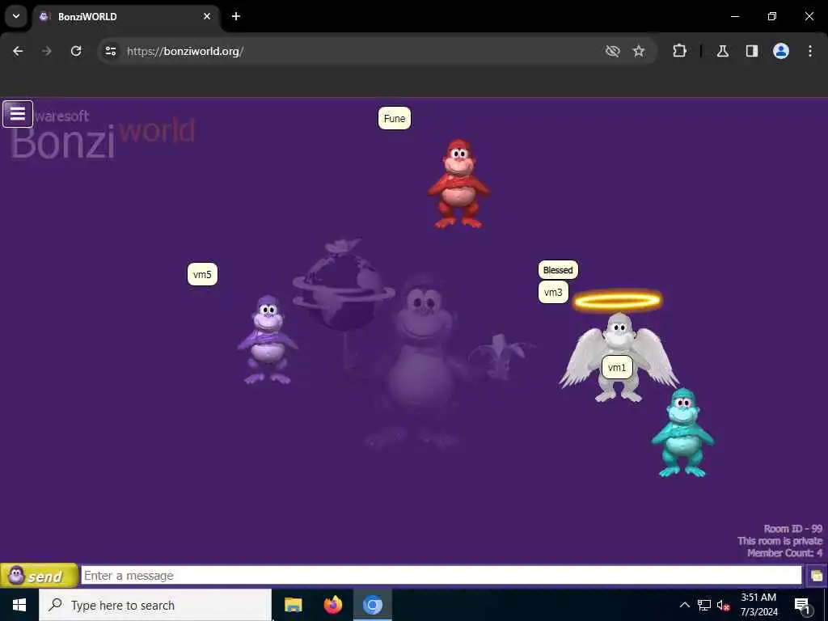Open the Windows Start menu
Screen dimensions: 828x621
click(19, 605)
